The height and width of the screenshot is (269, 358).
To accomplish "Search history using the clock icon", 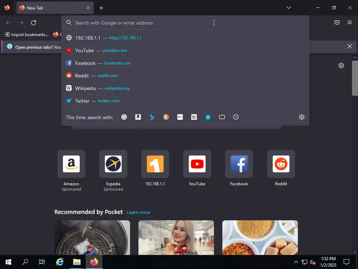I will 236,117.
